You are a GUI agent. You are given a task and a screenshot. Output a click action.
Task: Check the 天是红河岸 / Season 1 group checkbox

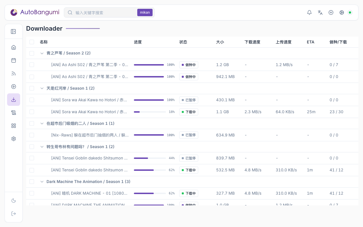coord(32,88)
